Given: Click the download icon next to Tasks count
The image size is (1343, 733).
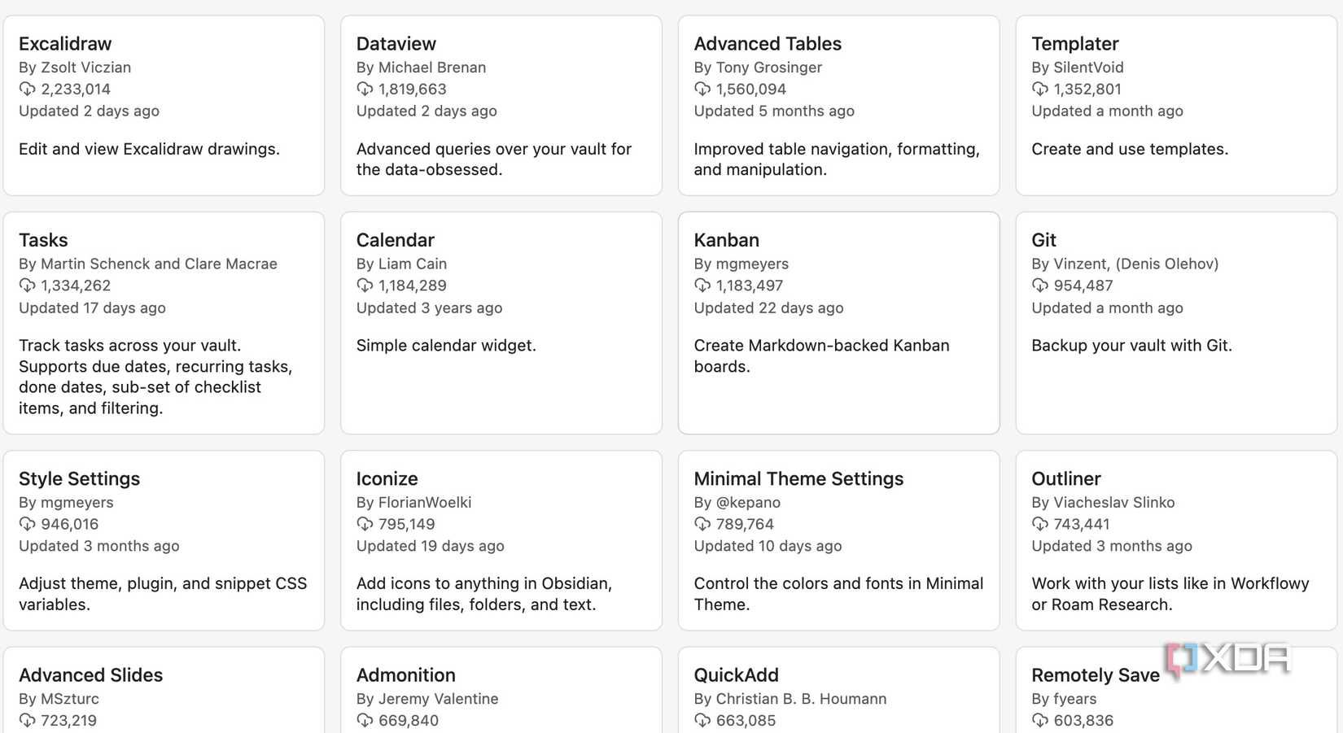Looking at the screenshot, I should click(25, 286).
